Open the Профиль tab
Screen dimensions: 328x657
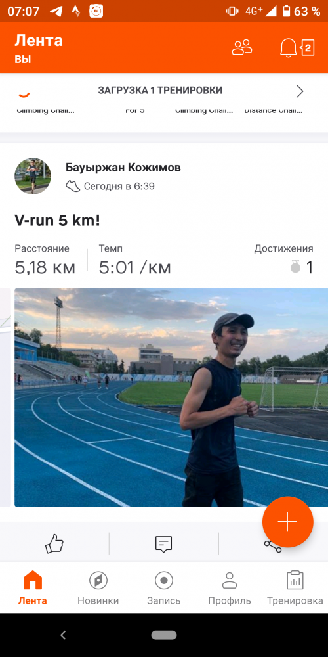(230, 588)
